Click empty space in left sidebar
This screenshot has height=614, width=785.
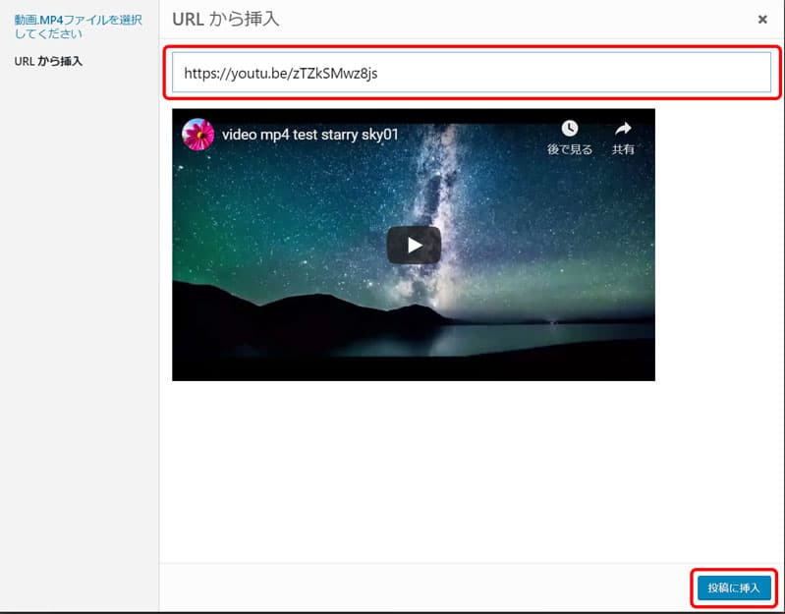point(79,344)
